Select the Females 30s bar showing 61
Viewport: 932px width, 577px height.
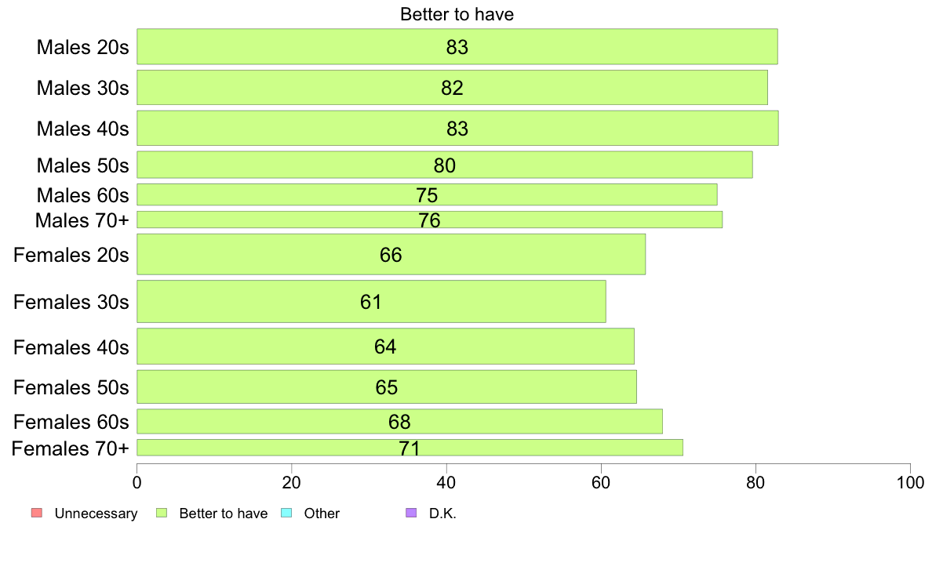pyautogui.click(x=372, y=301)
